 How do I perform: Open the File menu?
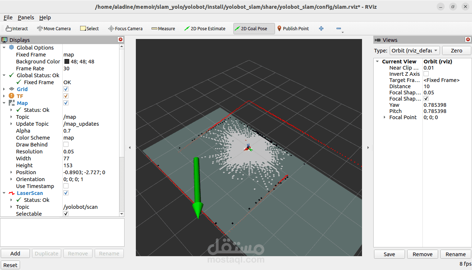(x=8, y=17)
